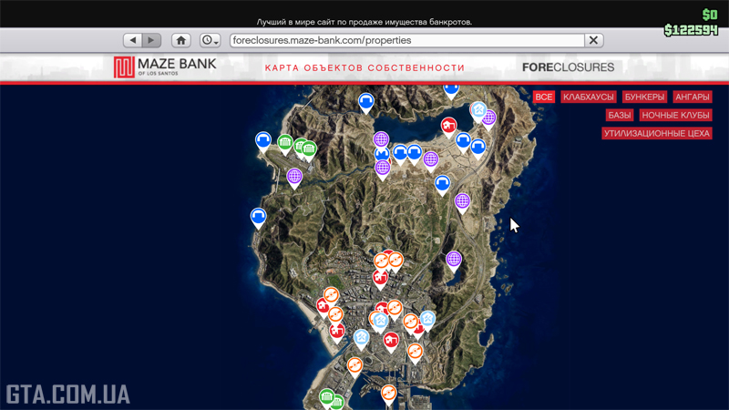
Task: Click the browser back arrow button
Action: tap(133, 40)
